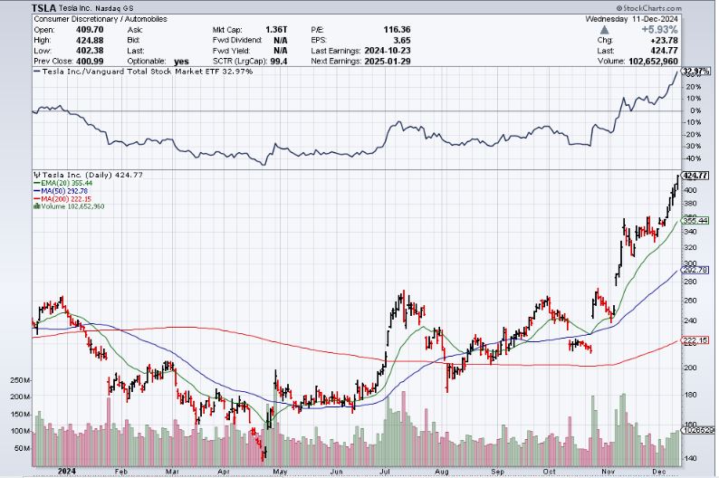Click the P/E value 116.36

pos(398,30)
